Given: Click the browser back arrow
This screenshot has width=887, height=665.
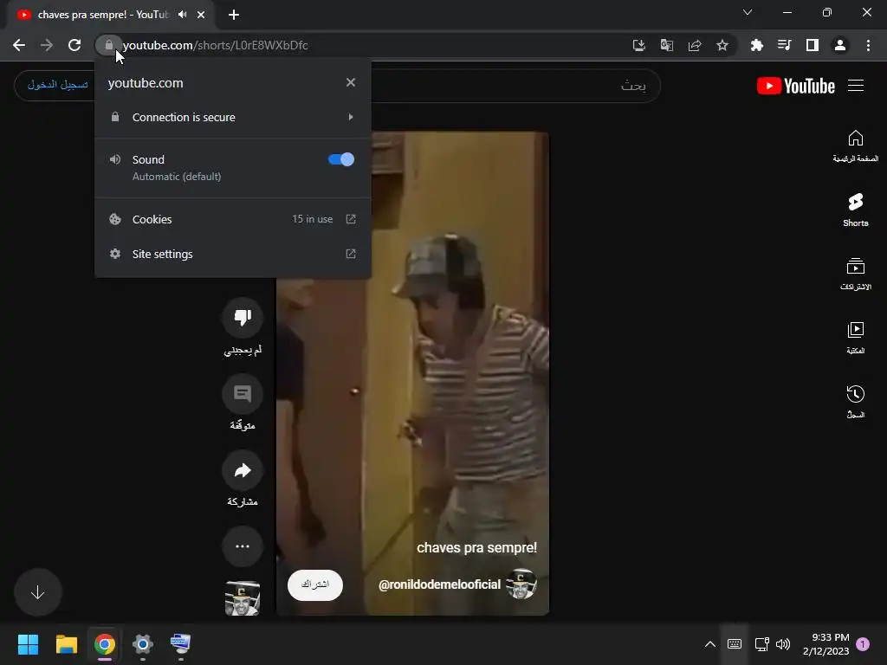Looking at the screenshot, I should point(19,45).
